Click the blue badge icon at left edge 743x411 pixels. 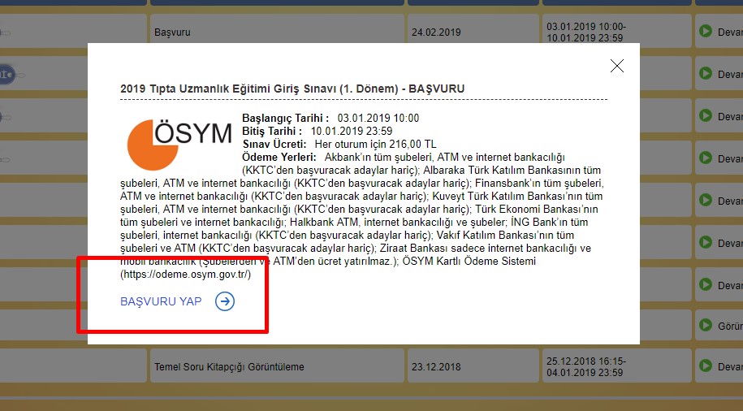pyautogui.click(x=6, y=75)
